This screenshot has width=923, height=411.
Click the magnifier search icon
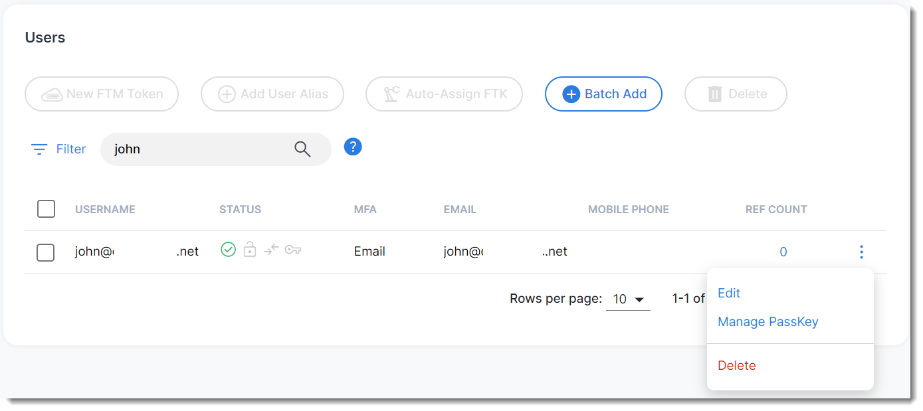point(302,149)
